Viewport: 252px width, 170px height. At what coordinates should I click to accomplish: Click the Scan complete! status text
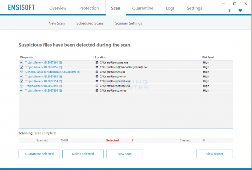coord(45,133)
